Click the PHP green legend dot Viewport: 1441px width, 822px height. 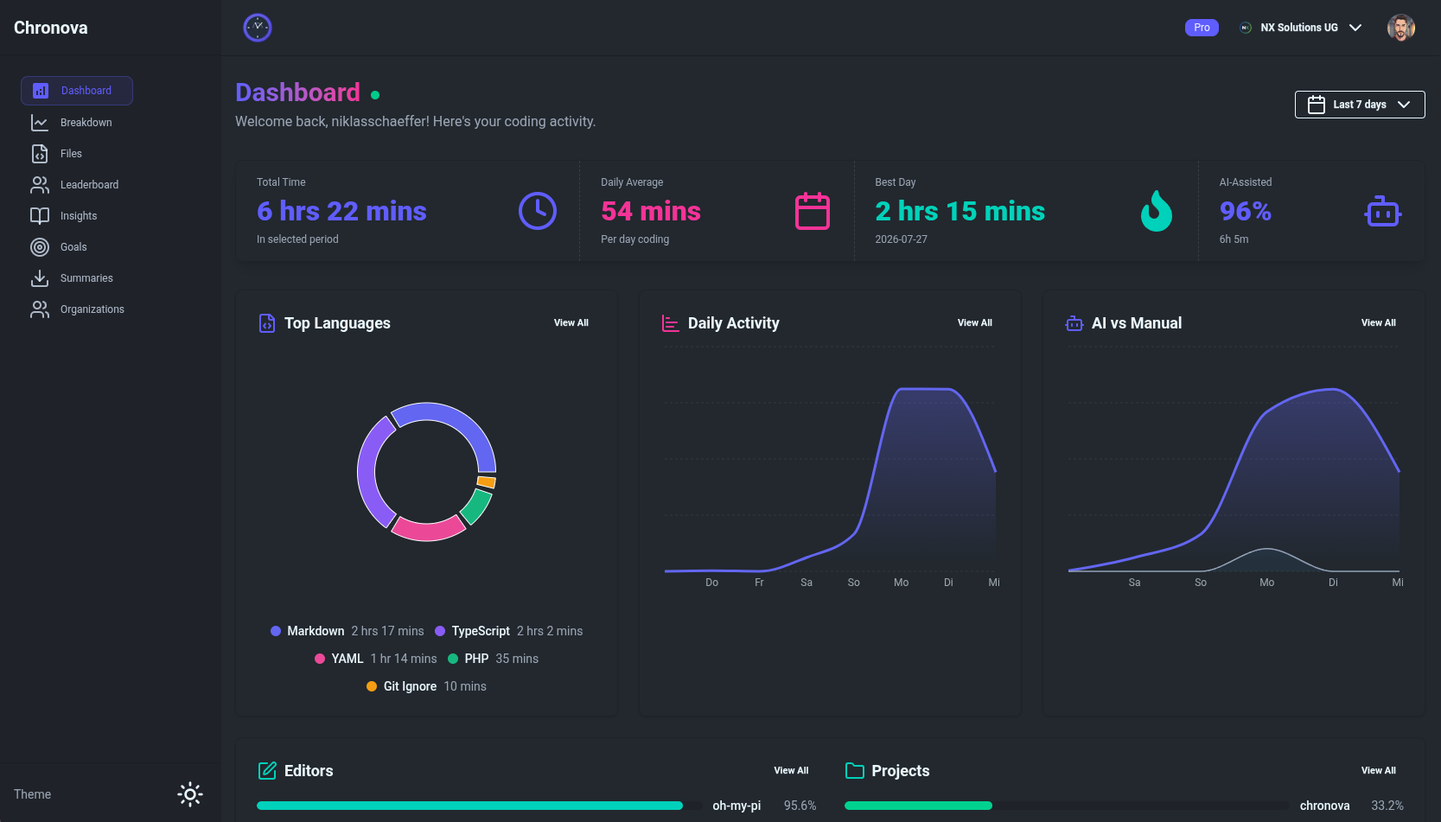pos(453,659)
